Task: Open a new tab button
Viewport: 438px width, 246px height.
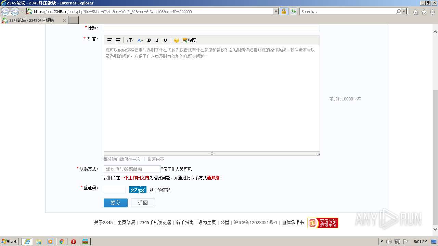Action: (x=74, y=20)
